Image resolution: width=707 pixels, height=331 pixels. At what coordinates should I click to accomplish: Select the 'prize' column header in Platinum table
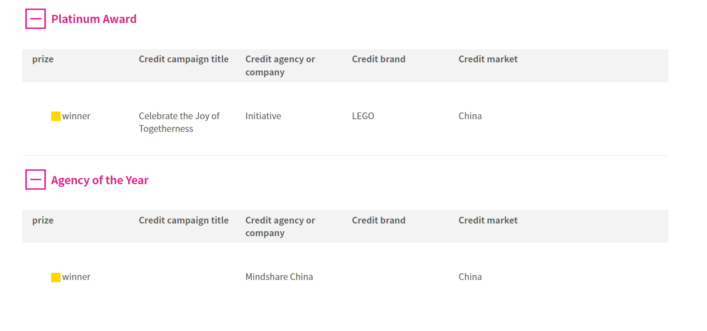(x=43, y=59)
